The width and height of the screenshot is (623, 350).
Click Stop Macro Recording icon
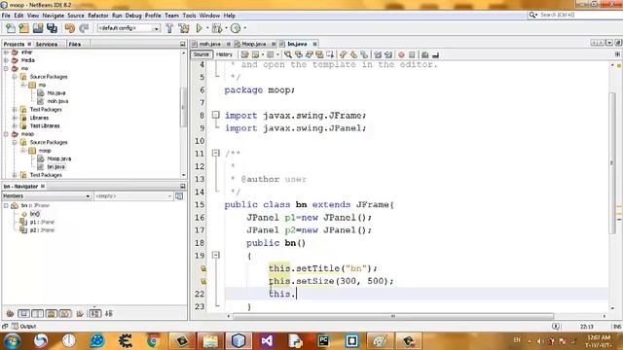[x=412, y=54]
